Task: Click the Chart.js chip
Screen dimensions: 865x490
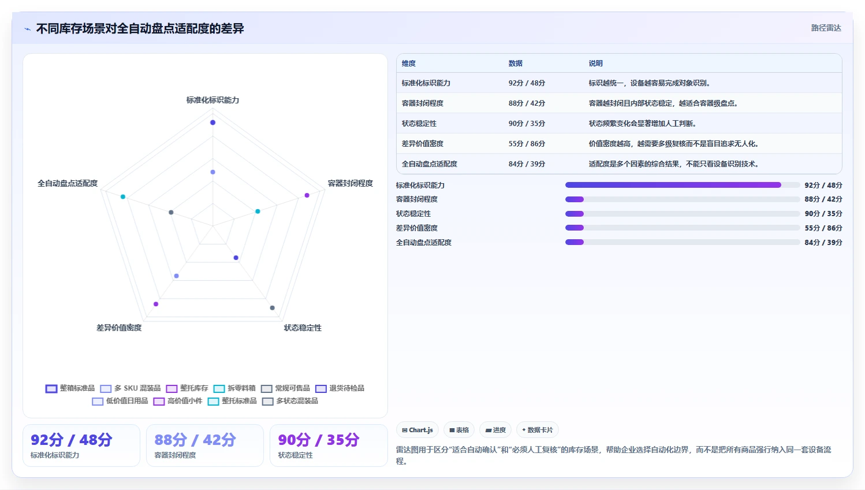Action: (417, 430)
